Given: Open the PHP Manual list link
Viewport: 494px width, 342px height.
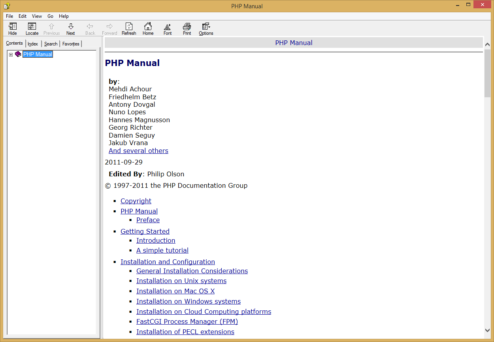Looking at the screenshot, I should pos(139,211).
